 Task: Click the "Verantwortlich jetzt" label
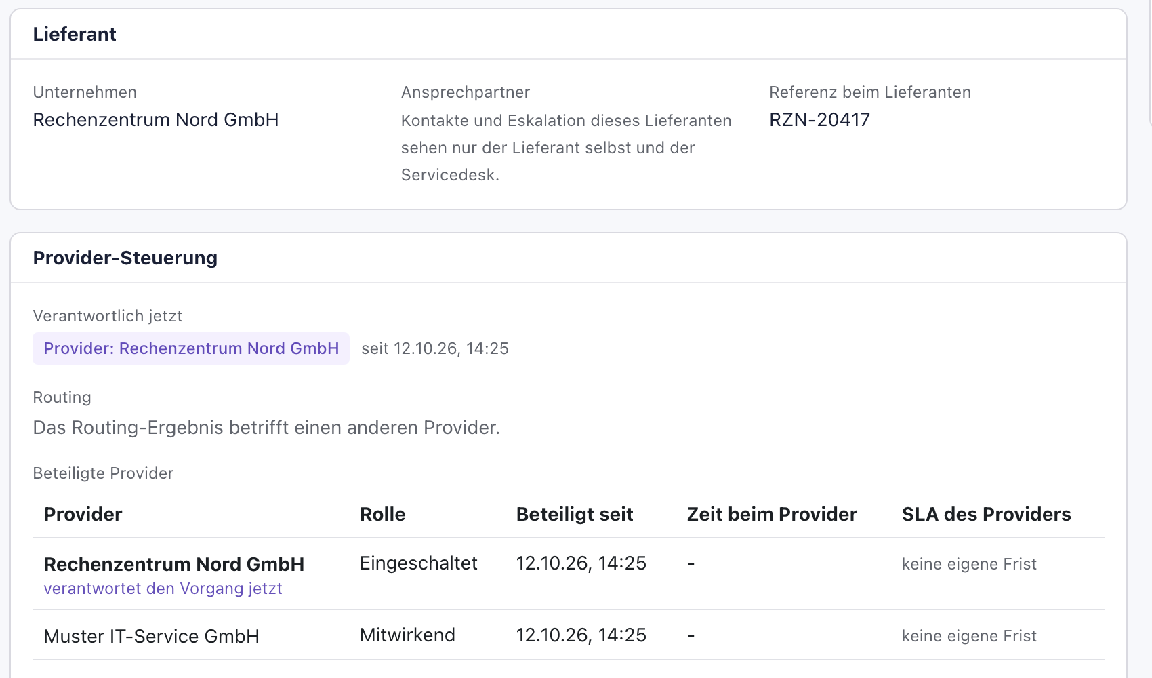(108, 316)
